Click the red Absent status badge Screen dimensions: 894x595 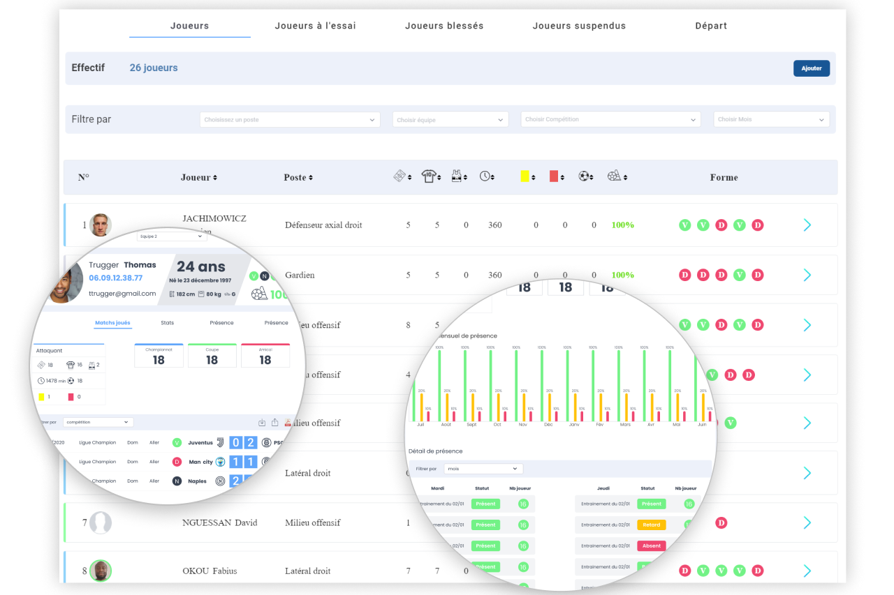(652, 546)
